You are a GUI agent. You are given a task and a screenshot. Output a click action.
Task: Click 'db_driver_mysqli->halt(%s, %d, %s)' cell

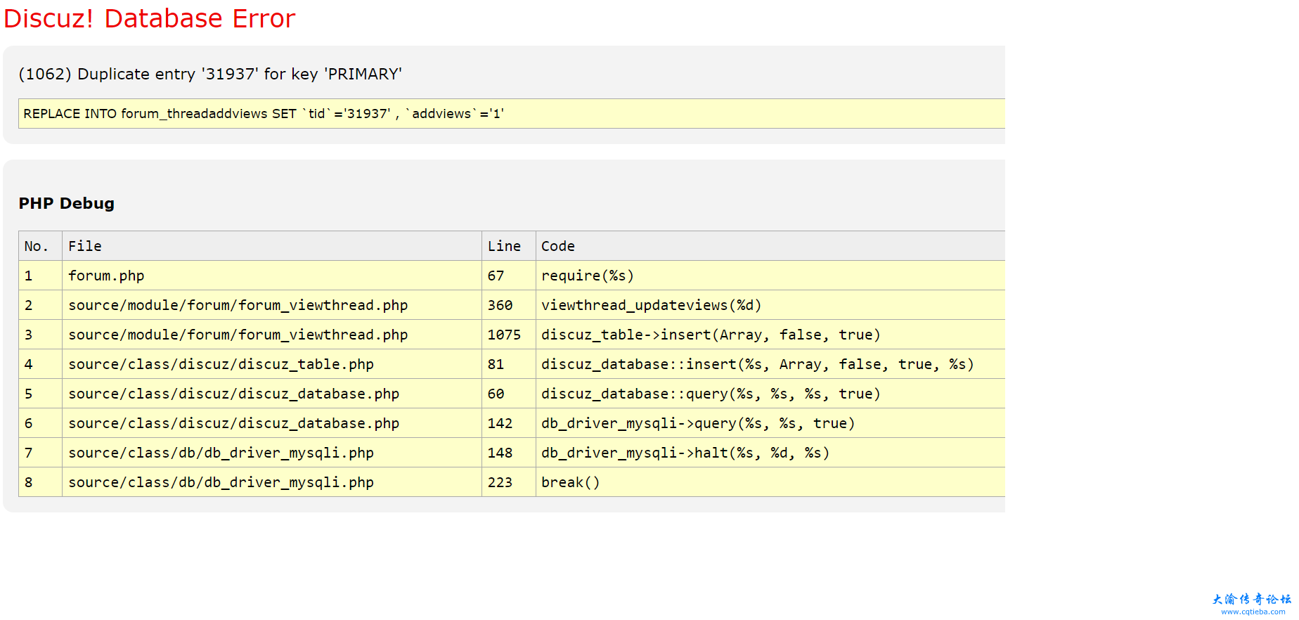pyautogui.click(x=770, y=453)
